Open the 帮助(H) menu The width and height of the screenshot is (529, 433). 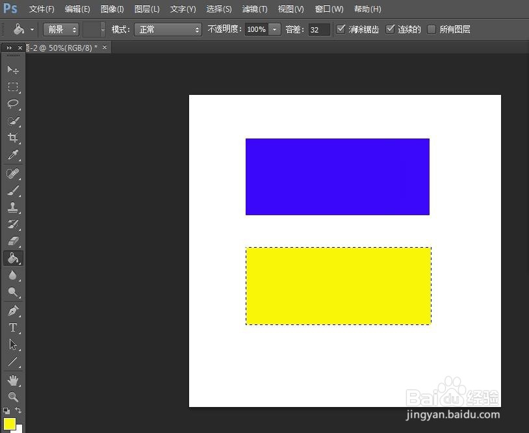pyautogui.click(x=367, y=9)
